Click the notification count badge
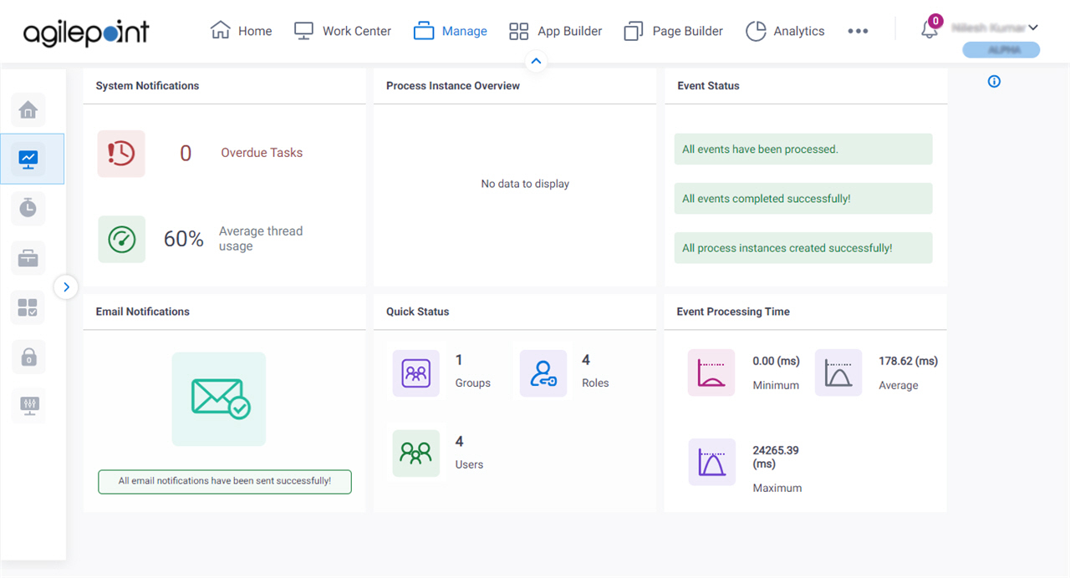The height and width of the screenshot is (578, 1070). pos(935,21)
